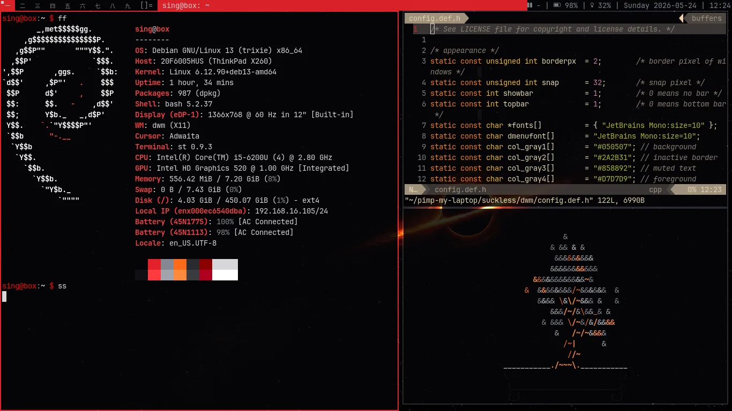
Task: Click the vim command line file path message
Action: [525, 200]
